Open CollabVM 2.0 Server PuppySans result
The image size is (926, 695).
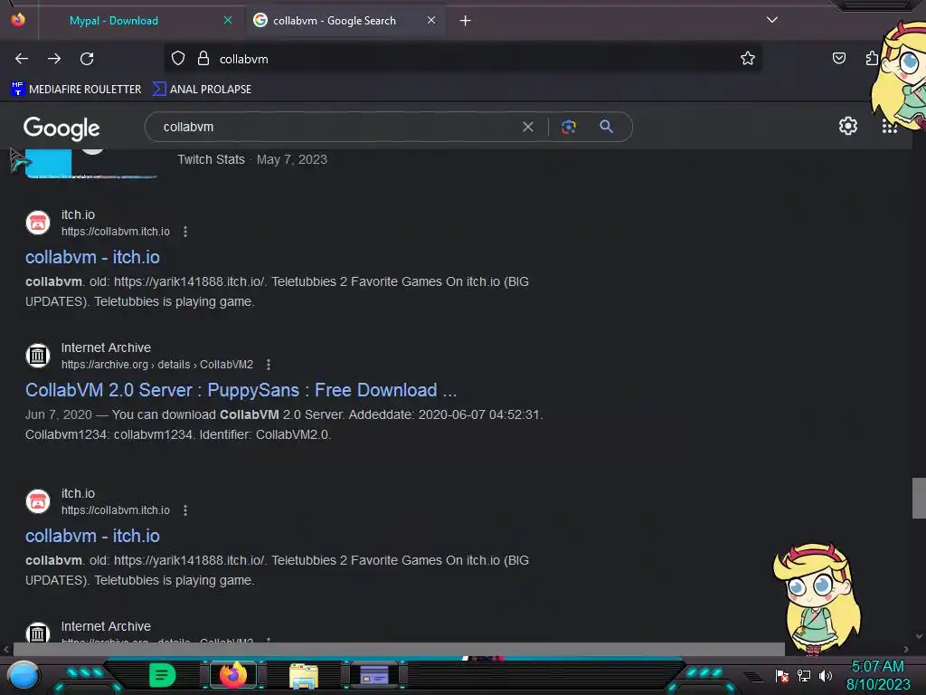[241, 390]
